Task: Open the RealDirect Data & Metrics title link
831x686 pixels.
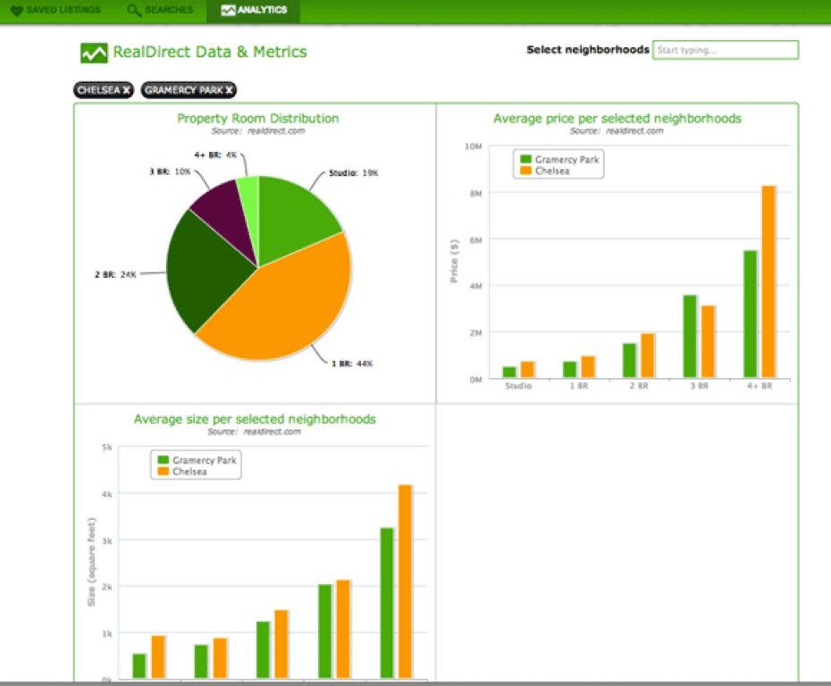Action: pyautogui.click(x=209, y=53)
